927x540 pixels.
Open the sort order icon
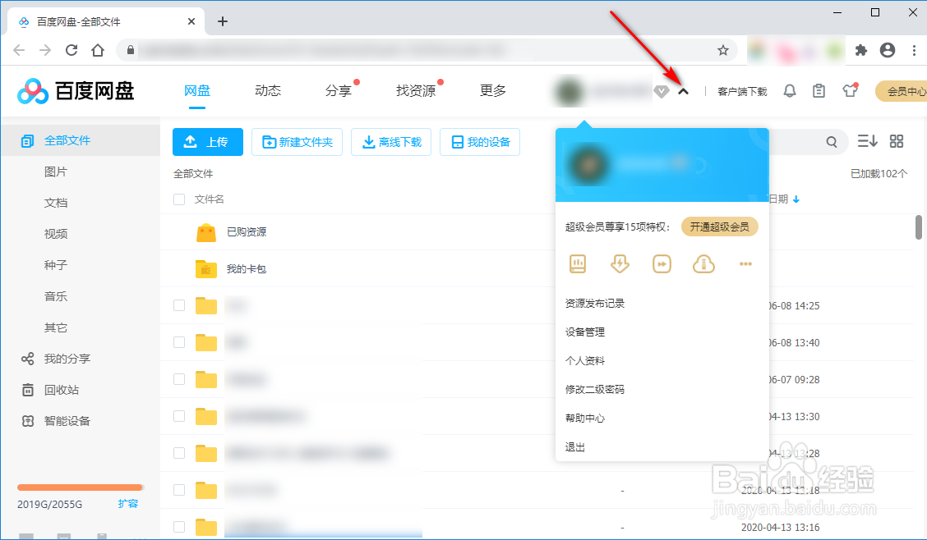[867, 141]
